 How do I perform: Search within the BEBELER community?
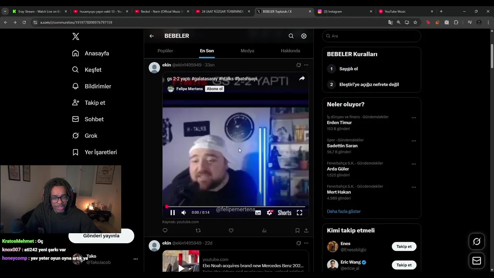[291, 36]
